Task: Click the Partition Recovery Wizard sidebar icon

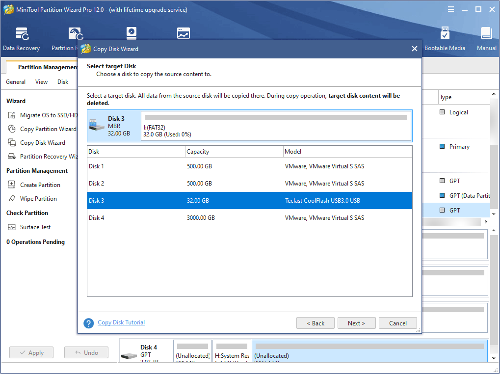Action: tap(12, 156)
